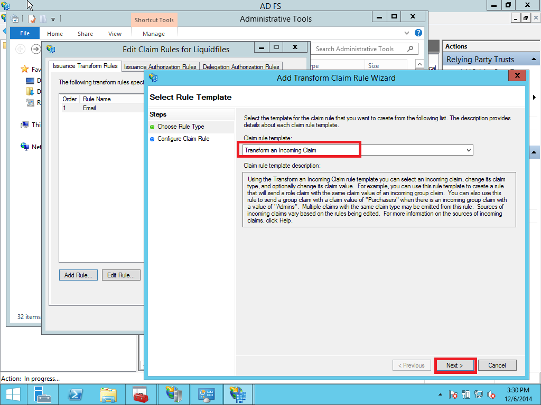Select the Configure Claim Rule step
541x405 pixels.
(x=183, y=139)
